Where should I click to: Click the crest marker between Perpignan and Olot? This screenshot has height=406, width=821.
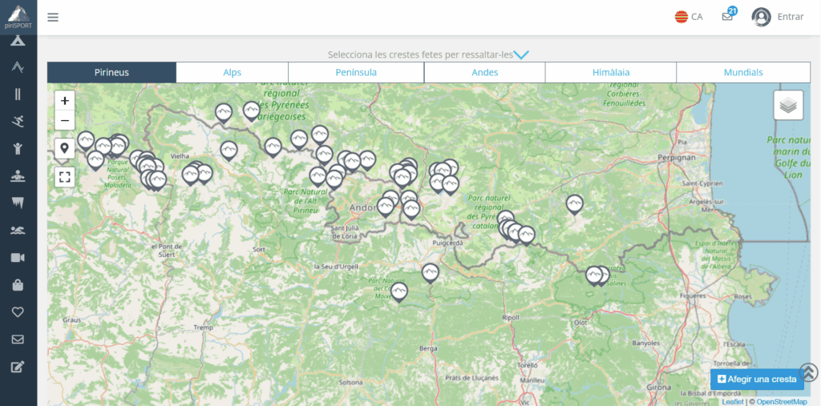(574, 203)
